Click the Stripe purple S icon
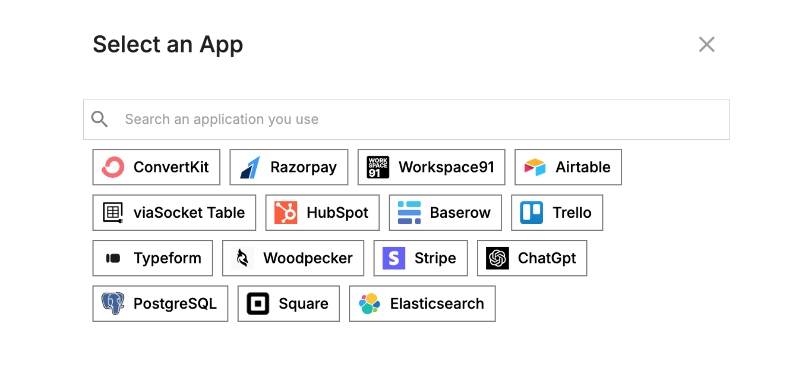This screenshot has width=791, height=385. click(394, 258)
